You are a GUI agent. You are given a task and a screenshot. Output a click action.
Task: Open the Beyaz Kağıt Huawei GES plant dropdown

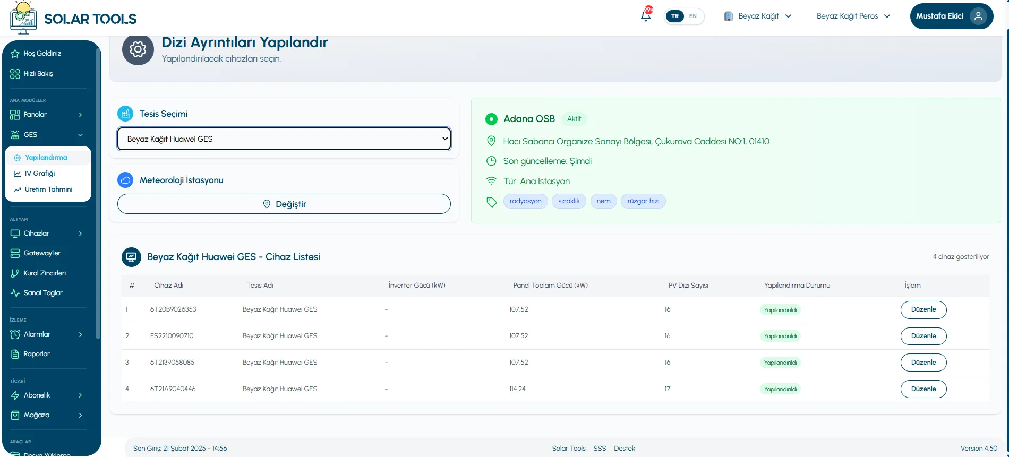(x=284, y=139)
